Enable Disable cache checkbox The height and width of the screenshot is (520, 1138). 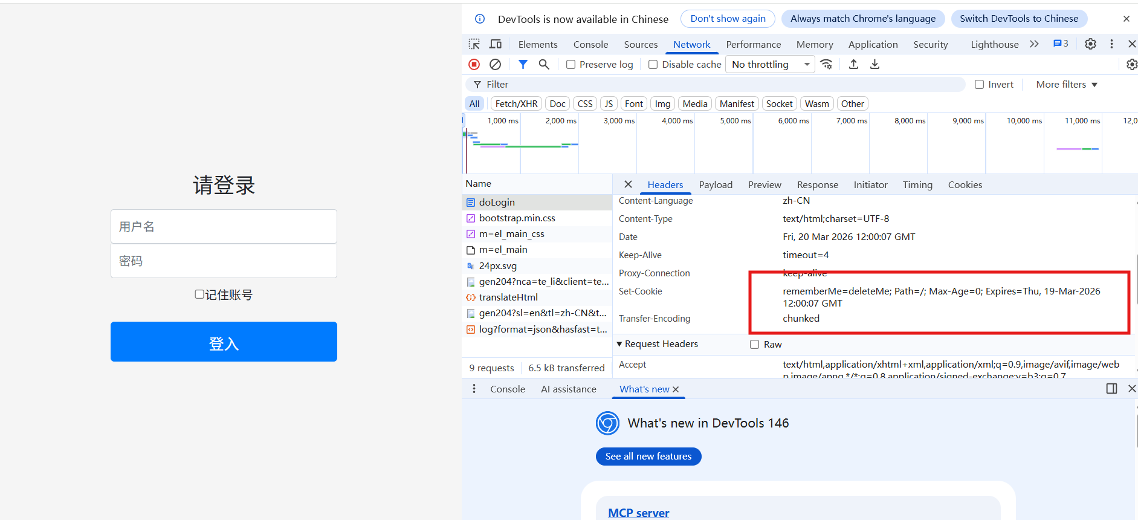653,65
